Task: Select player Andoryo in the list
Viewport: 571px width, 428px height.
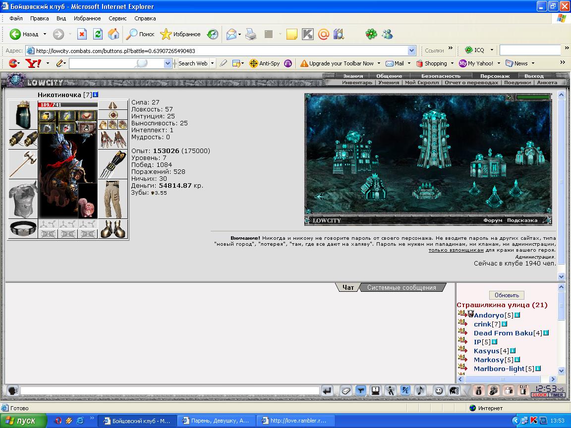Action: point(488,315)
